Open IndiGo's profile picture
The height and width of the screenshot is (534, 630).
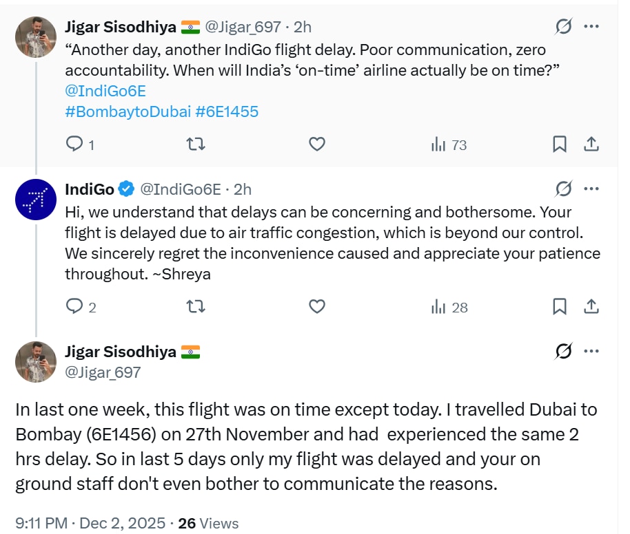35,200
